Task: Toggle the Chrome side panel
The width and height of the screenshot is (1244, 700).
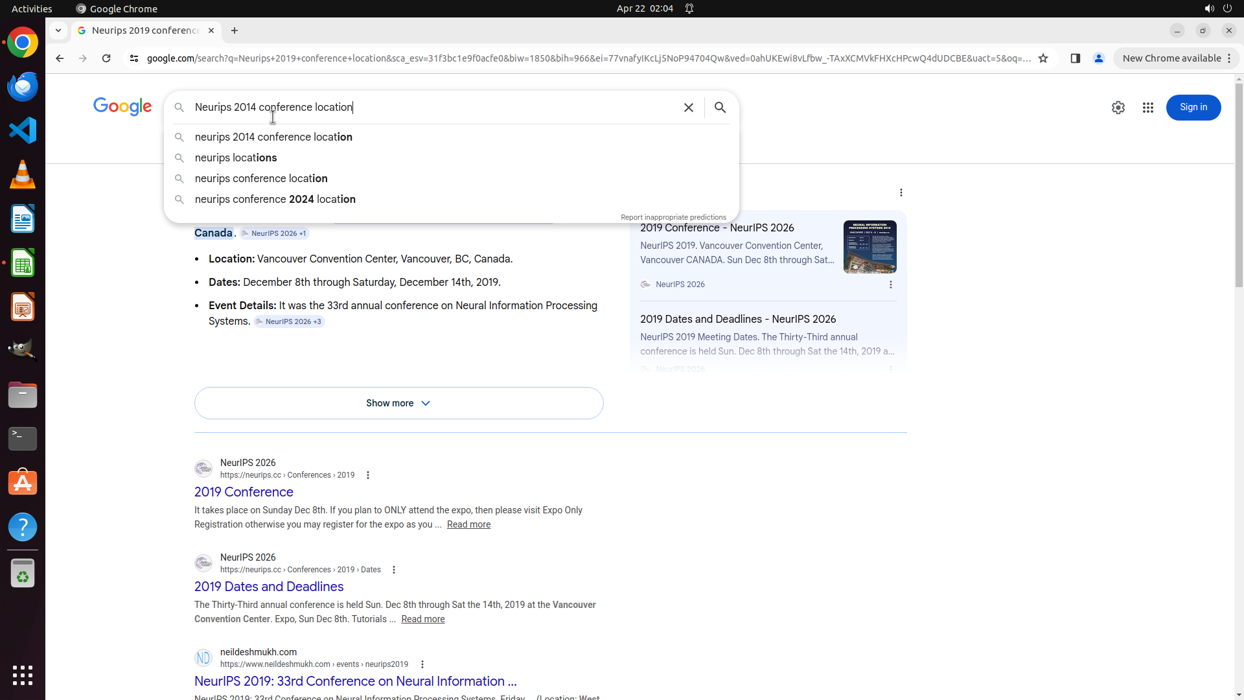Action: [x=1075, y=58]
